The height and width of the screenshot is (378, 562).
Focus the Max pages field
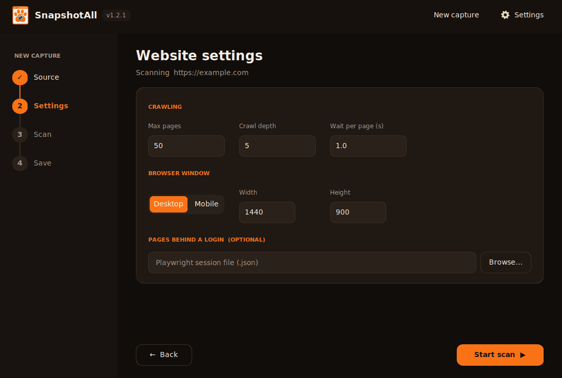[x=186, y=146]
